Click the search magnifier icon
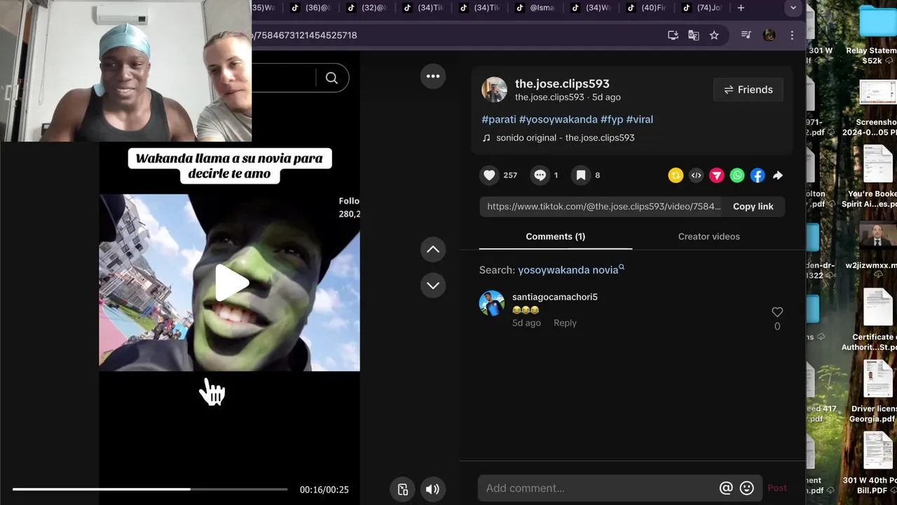The height and width of the screenshot is (505, 897). click(331, 78)
